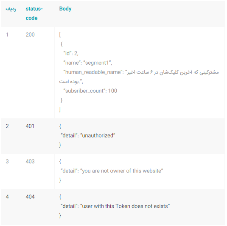Click the "id": 2 line

[71, 53]
